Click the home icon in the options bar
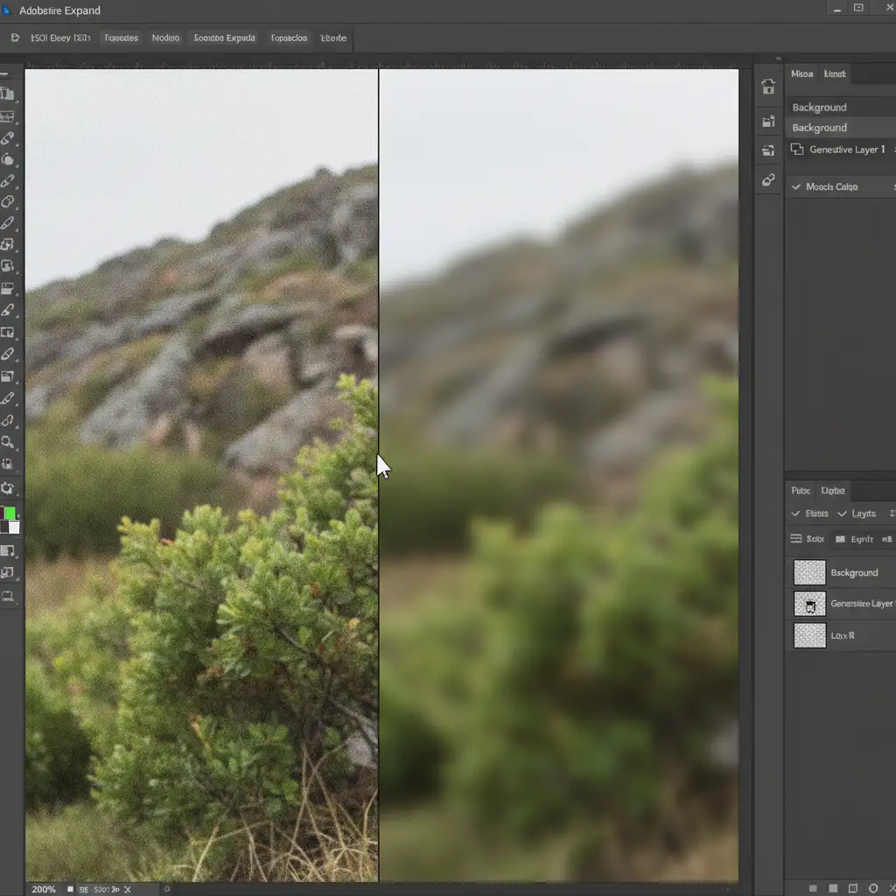Image resolution: width=896 pixels, height=896 pixels. 15,38
